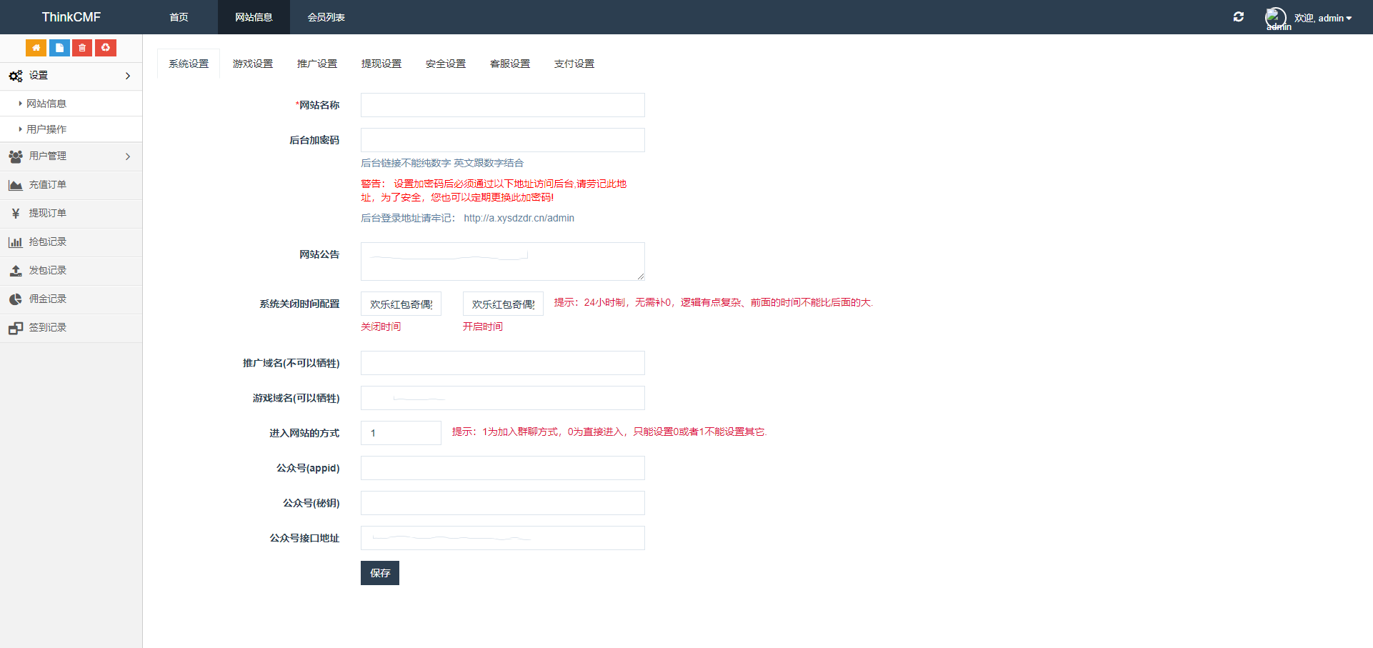Switch to the 客服设置 tab
1373x648 pixels.
coord(510,64)
